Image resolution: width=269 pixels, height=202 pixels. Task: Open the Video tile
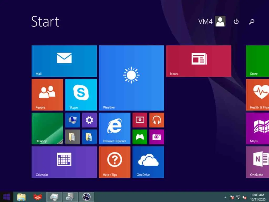140,120
